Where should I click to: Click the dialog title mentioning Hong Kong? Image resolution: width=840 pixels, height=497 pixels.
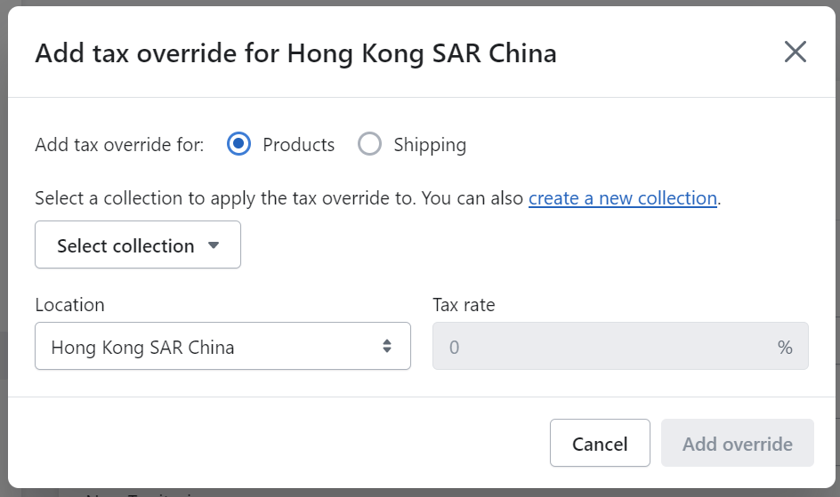(295, 53)
